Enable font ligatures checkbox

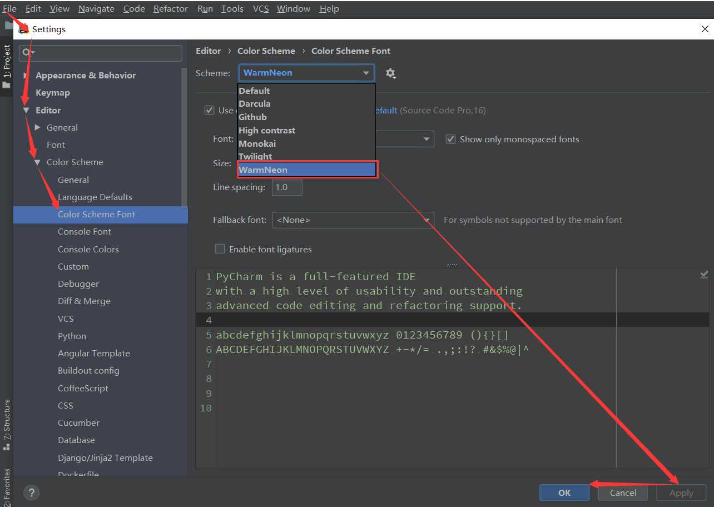pos(220,249)
